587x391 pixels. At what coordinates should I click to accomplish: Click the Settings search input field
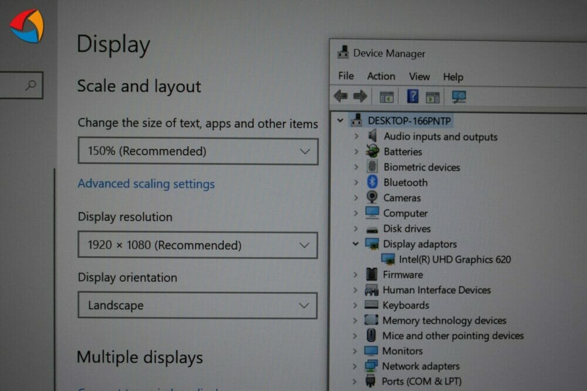pos(21,85)
